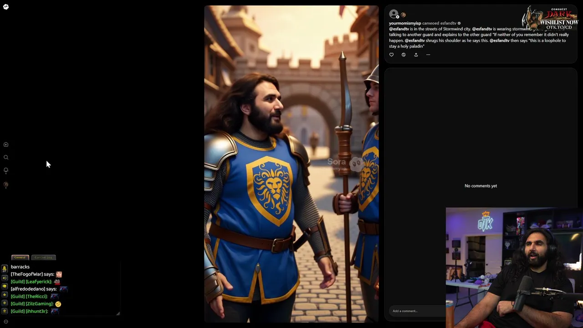The width and height of the screenshot is (583, 328).
Task: Click the No comments yet text
Action: (x=481, y=186)
